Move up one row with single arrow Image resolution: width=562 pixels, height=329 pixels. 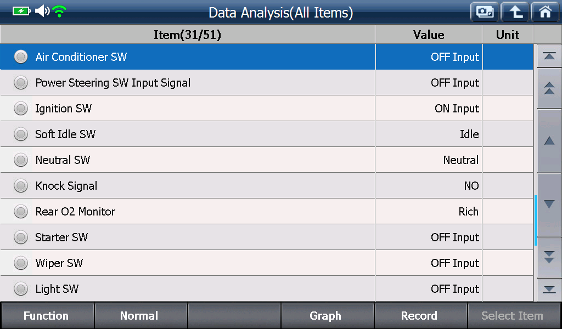pos(549,141)
